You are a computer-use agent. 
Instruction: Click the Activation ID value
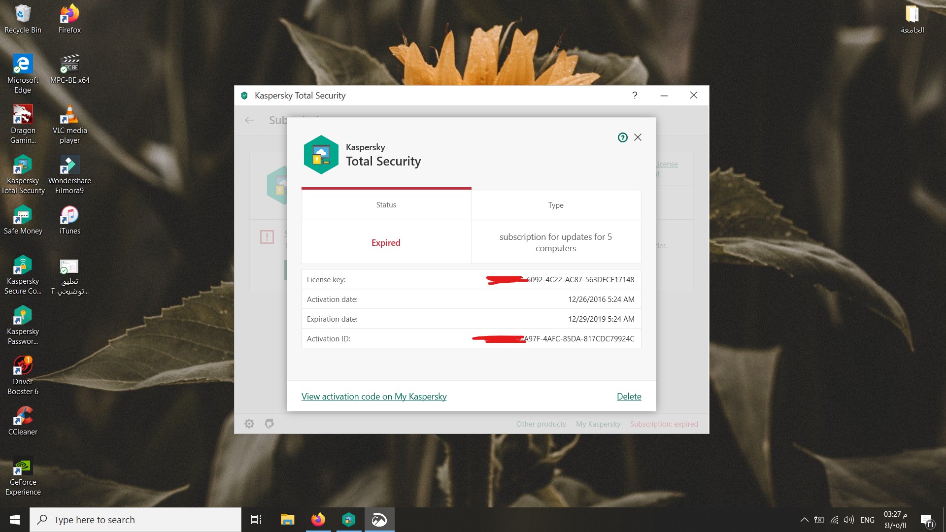coord(553,339)
